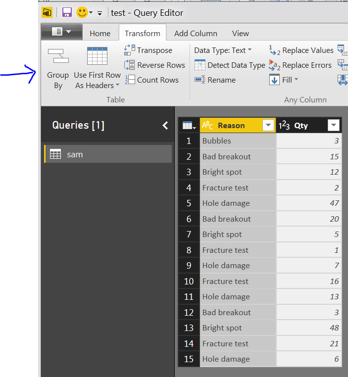
Task: Click Qty value 47
Action: (x=309, y=203)
